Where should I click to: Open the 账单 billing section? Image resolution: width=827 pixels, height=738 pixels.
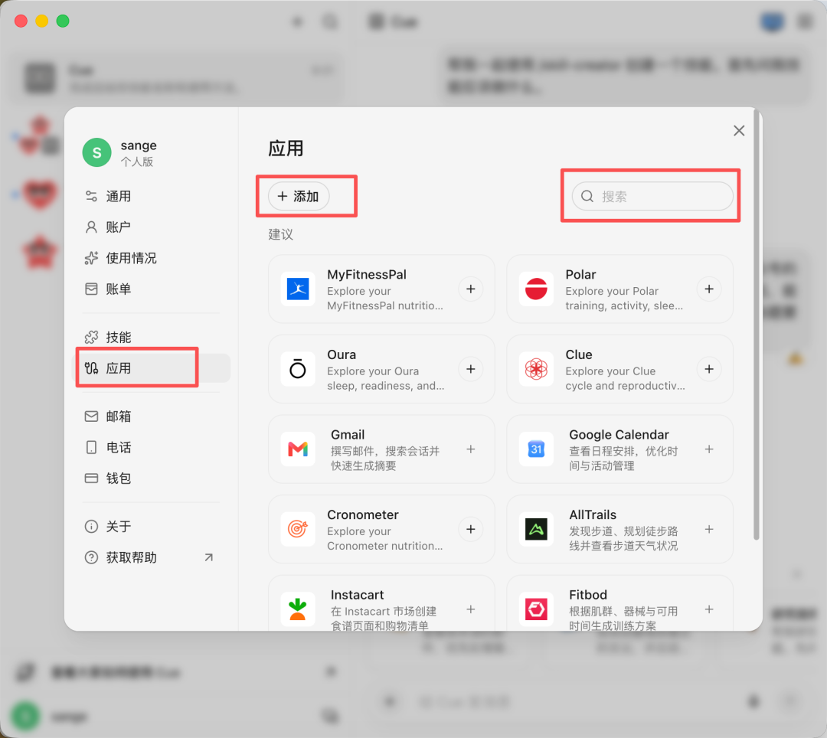[151, 289]
